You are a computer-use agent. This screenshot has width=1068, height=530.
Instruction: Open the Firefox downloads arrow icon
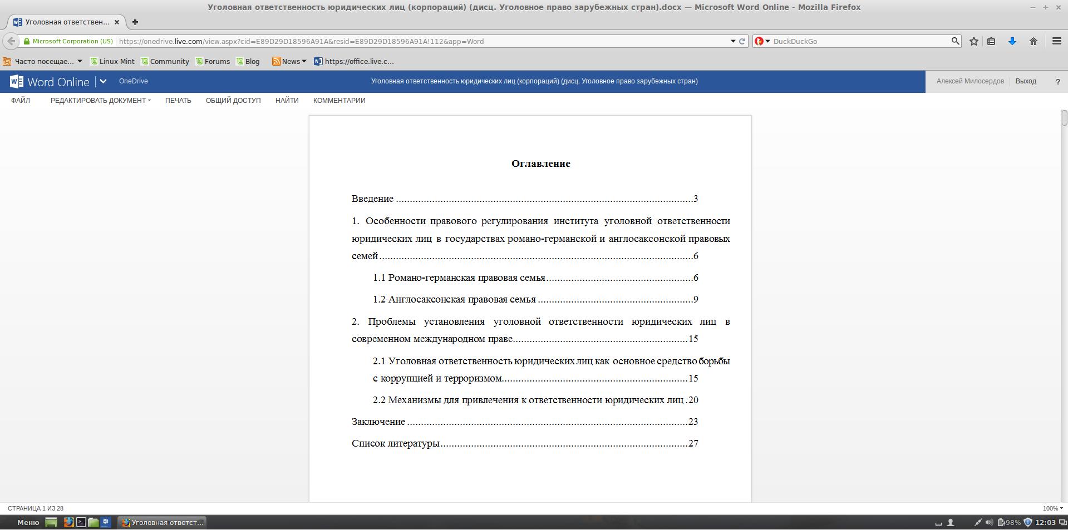(x=1012, y=41)
